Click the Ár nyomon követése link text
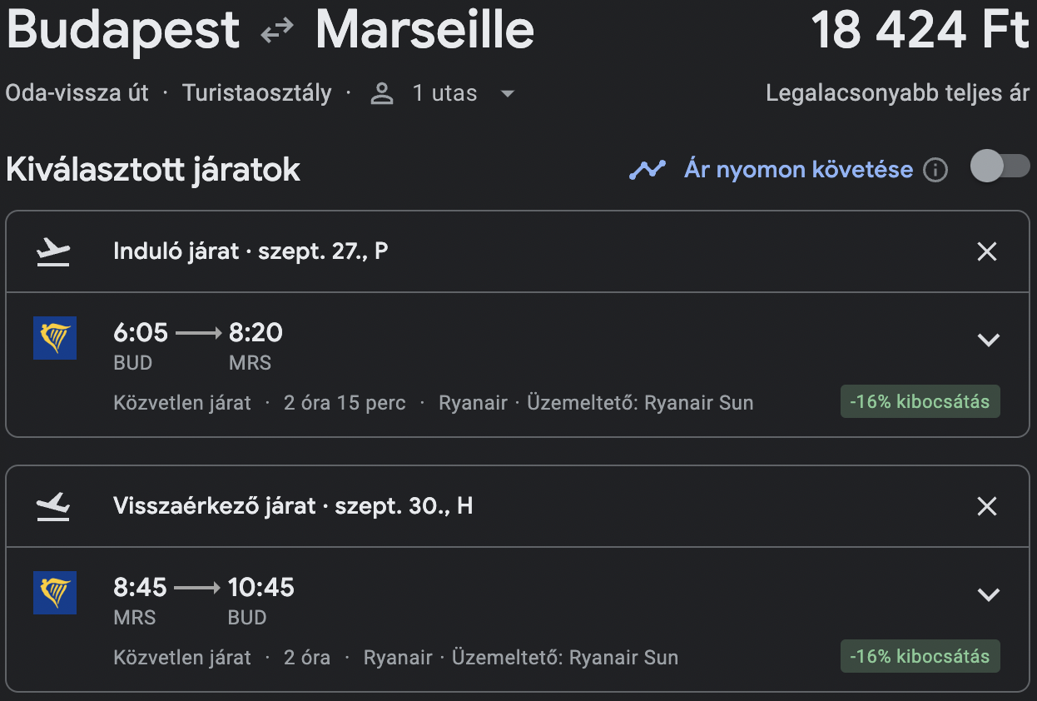Viewport: 1037px width, 701px height. [x=798, y=170]
